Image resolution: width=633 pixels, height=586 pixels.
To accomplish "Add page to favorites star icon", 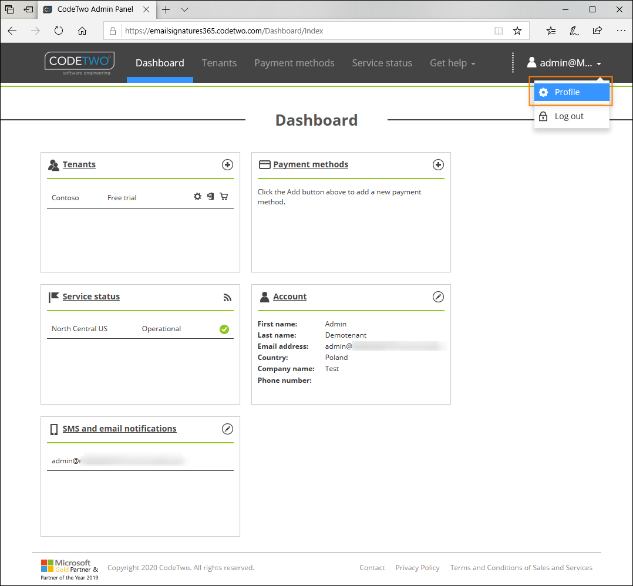I will [517, 31].
